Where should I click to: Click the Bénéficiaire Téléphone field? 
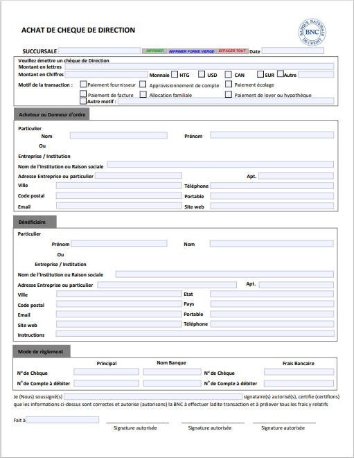pyautogui.click(x=272, y=324)
